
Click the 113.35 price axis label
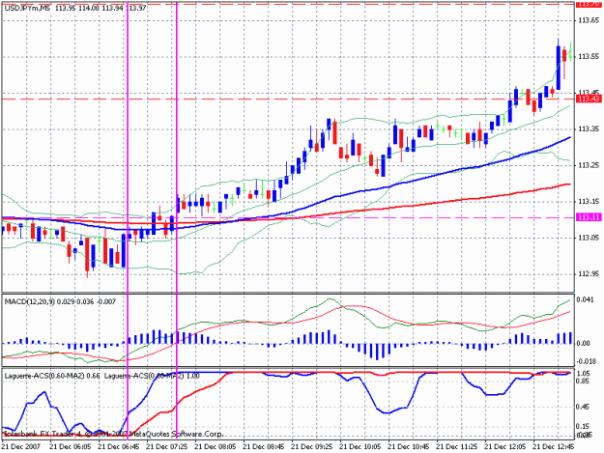click(589, 128)
